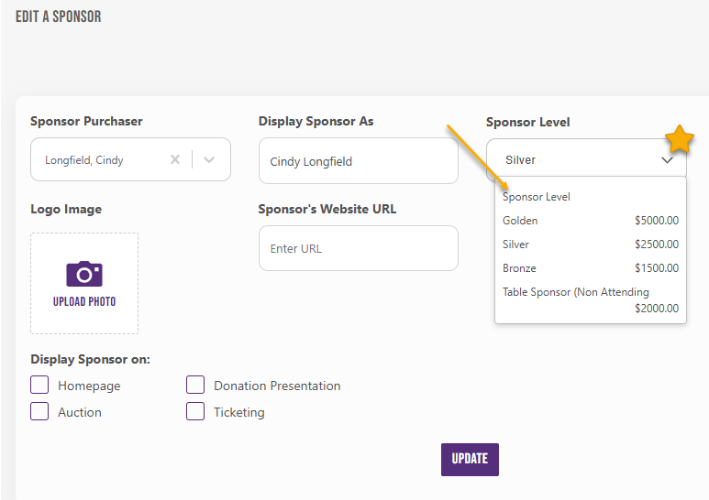Expand the Sponsor Purchaser dropdown arrow

click(x=209, y=159)
